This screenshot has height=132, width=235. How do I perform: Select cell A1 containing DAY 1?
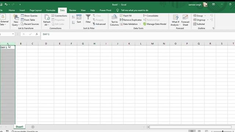7,47
